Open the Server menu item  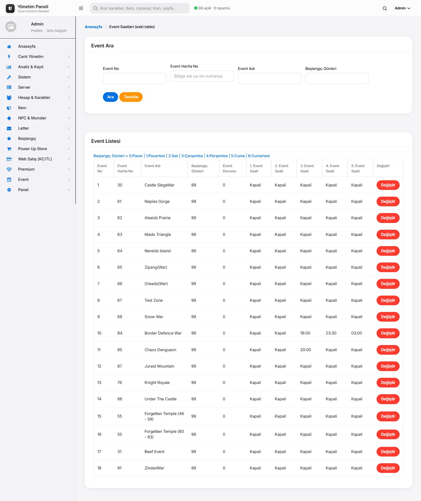pyautogui.click(x=38, y=87)
